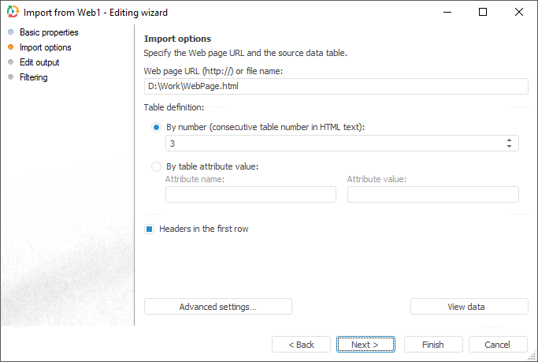Click the app logo icon in title bar
538x362 pixels.
[x=12, y=13]
